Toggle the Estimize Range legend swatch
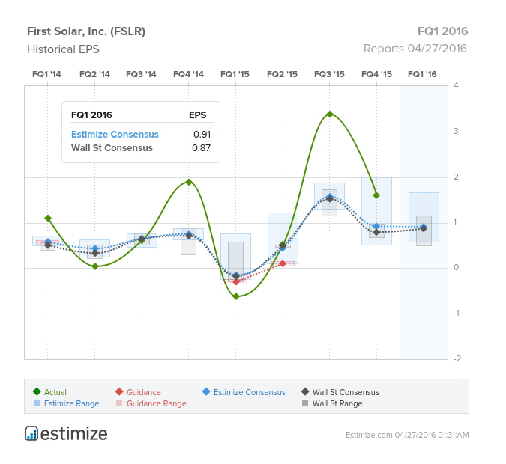The height and width of the screenshot is (464, 506). [37, 403]
